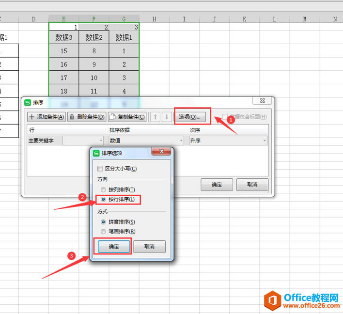This screenshot has width=343, height=314.
Task: Choose stroke sort (笔画排序) radio button
Action: click(103, 232)
